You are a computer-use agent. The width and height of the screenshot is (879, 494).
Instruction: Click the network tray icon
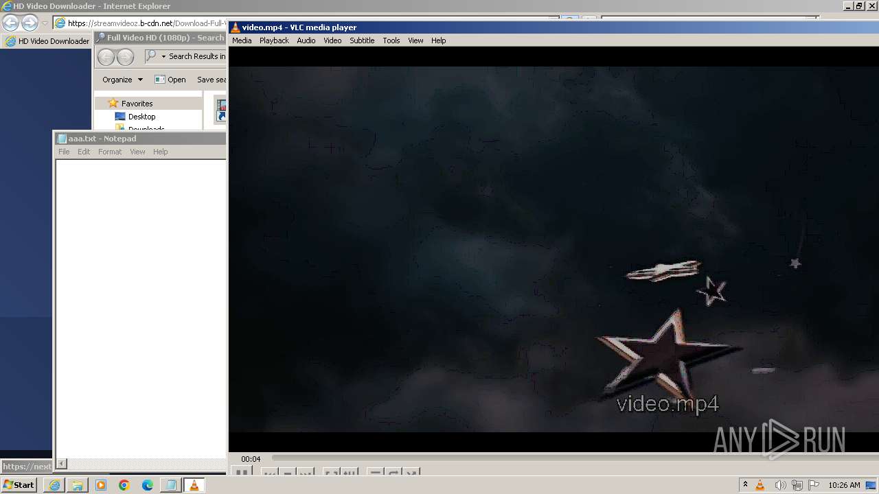797,485
